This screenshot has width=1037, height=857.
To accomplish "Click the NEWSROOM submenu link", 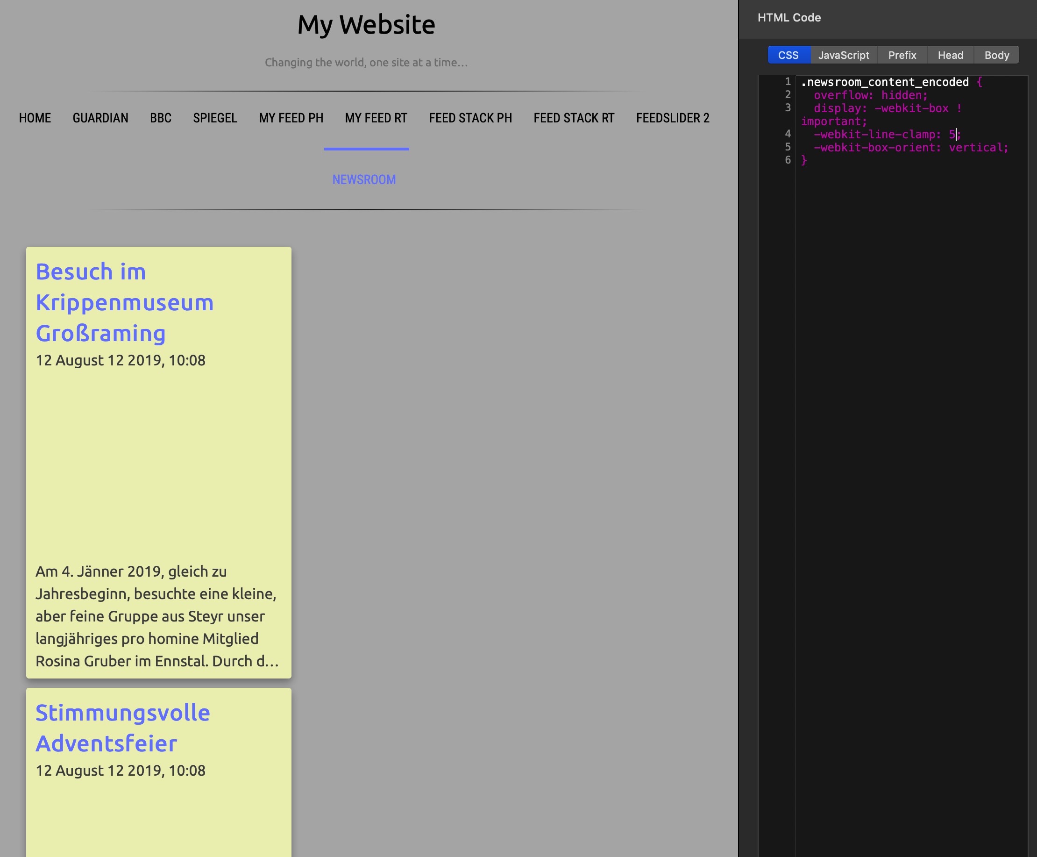I will [x=364, y=180].
